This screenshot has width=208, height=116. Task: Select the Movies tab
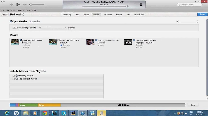pyautogui.click(x=96, y=14)
